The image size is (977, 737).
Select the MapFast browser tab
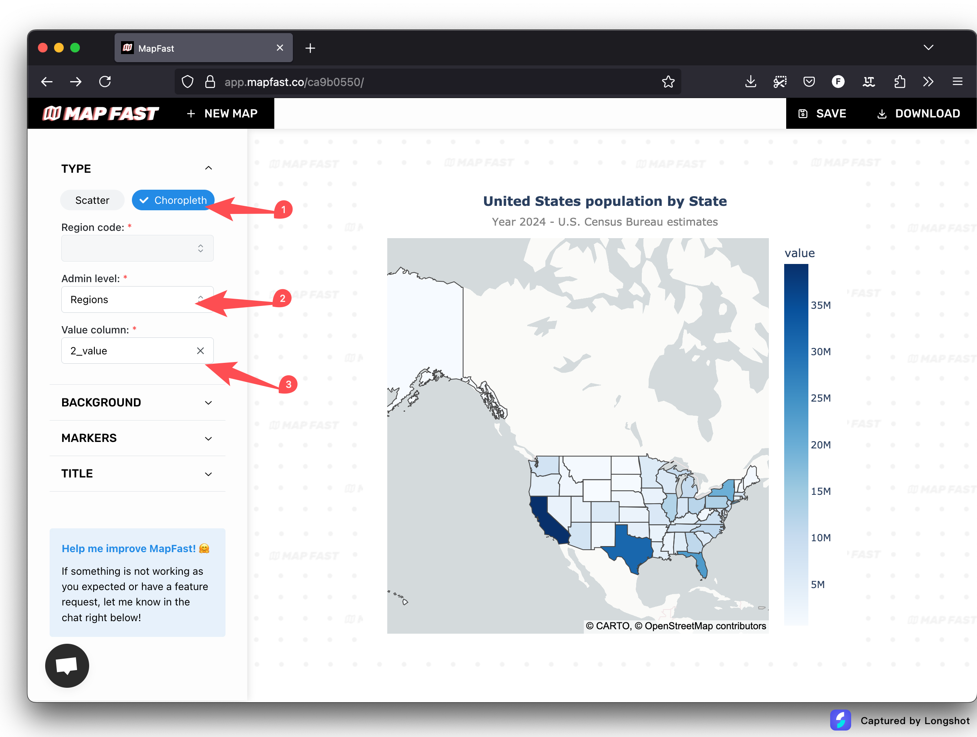[204, 48]
